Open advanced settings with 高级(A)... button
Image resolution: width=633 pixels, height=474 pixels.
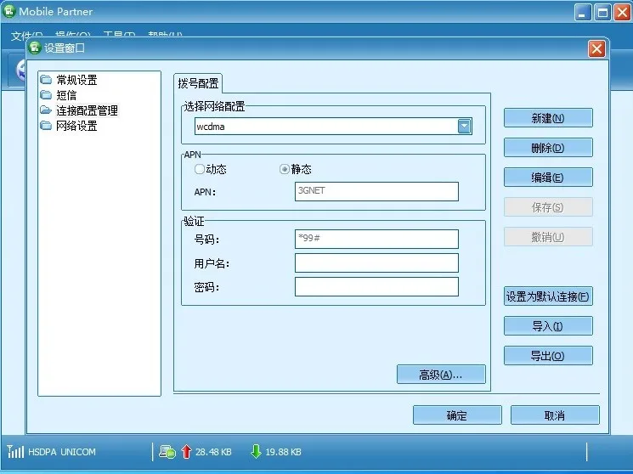[x=441, y=375]
